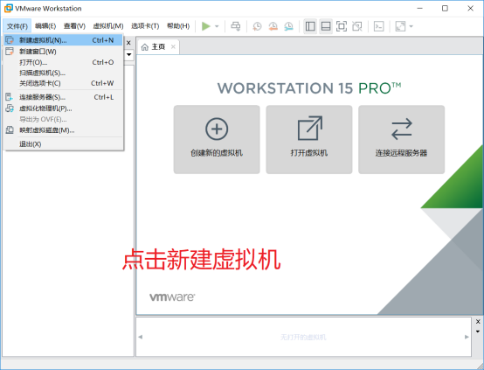Click the 连接远程服务器 tile

tap(401, 139)
